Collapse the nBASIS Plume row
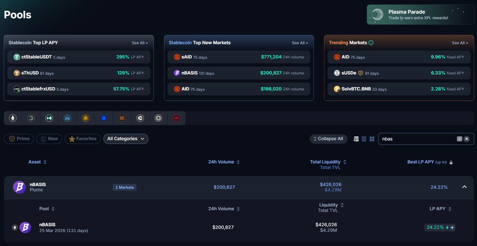Image resolution: width=477 pixels, height=246 pixels. (463, 187)
